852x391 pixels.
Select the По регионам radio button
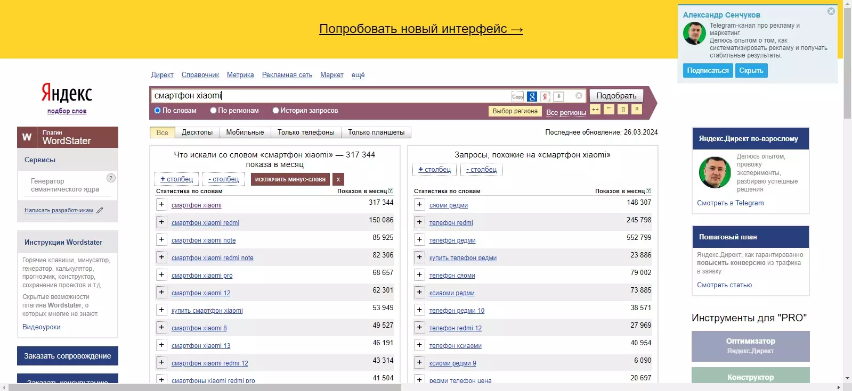[213, 111]
